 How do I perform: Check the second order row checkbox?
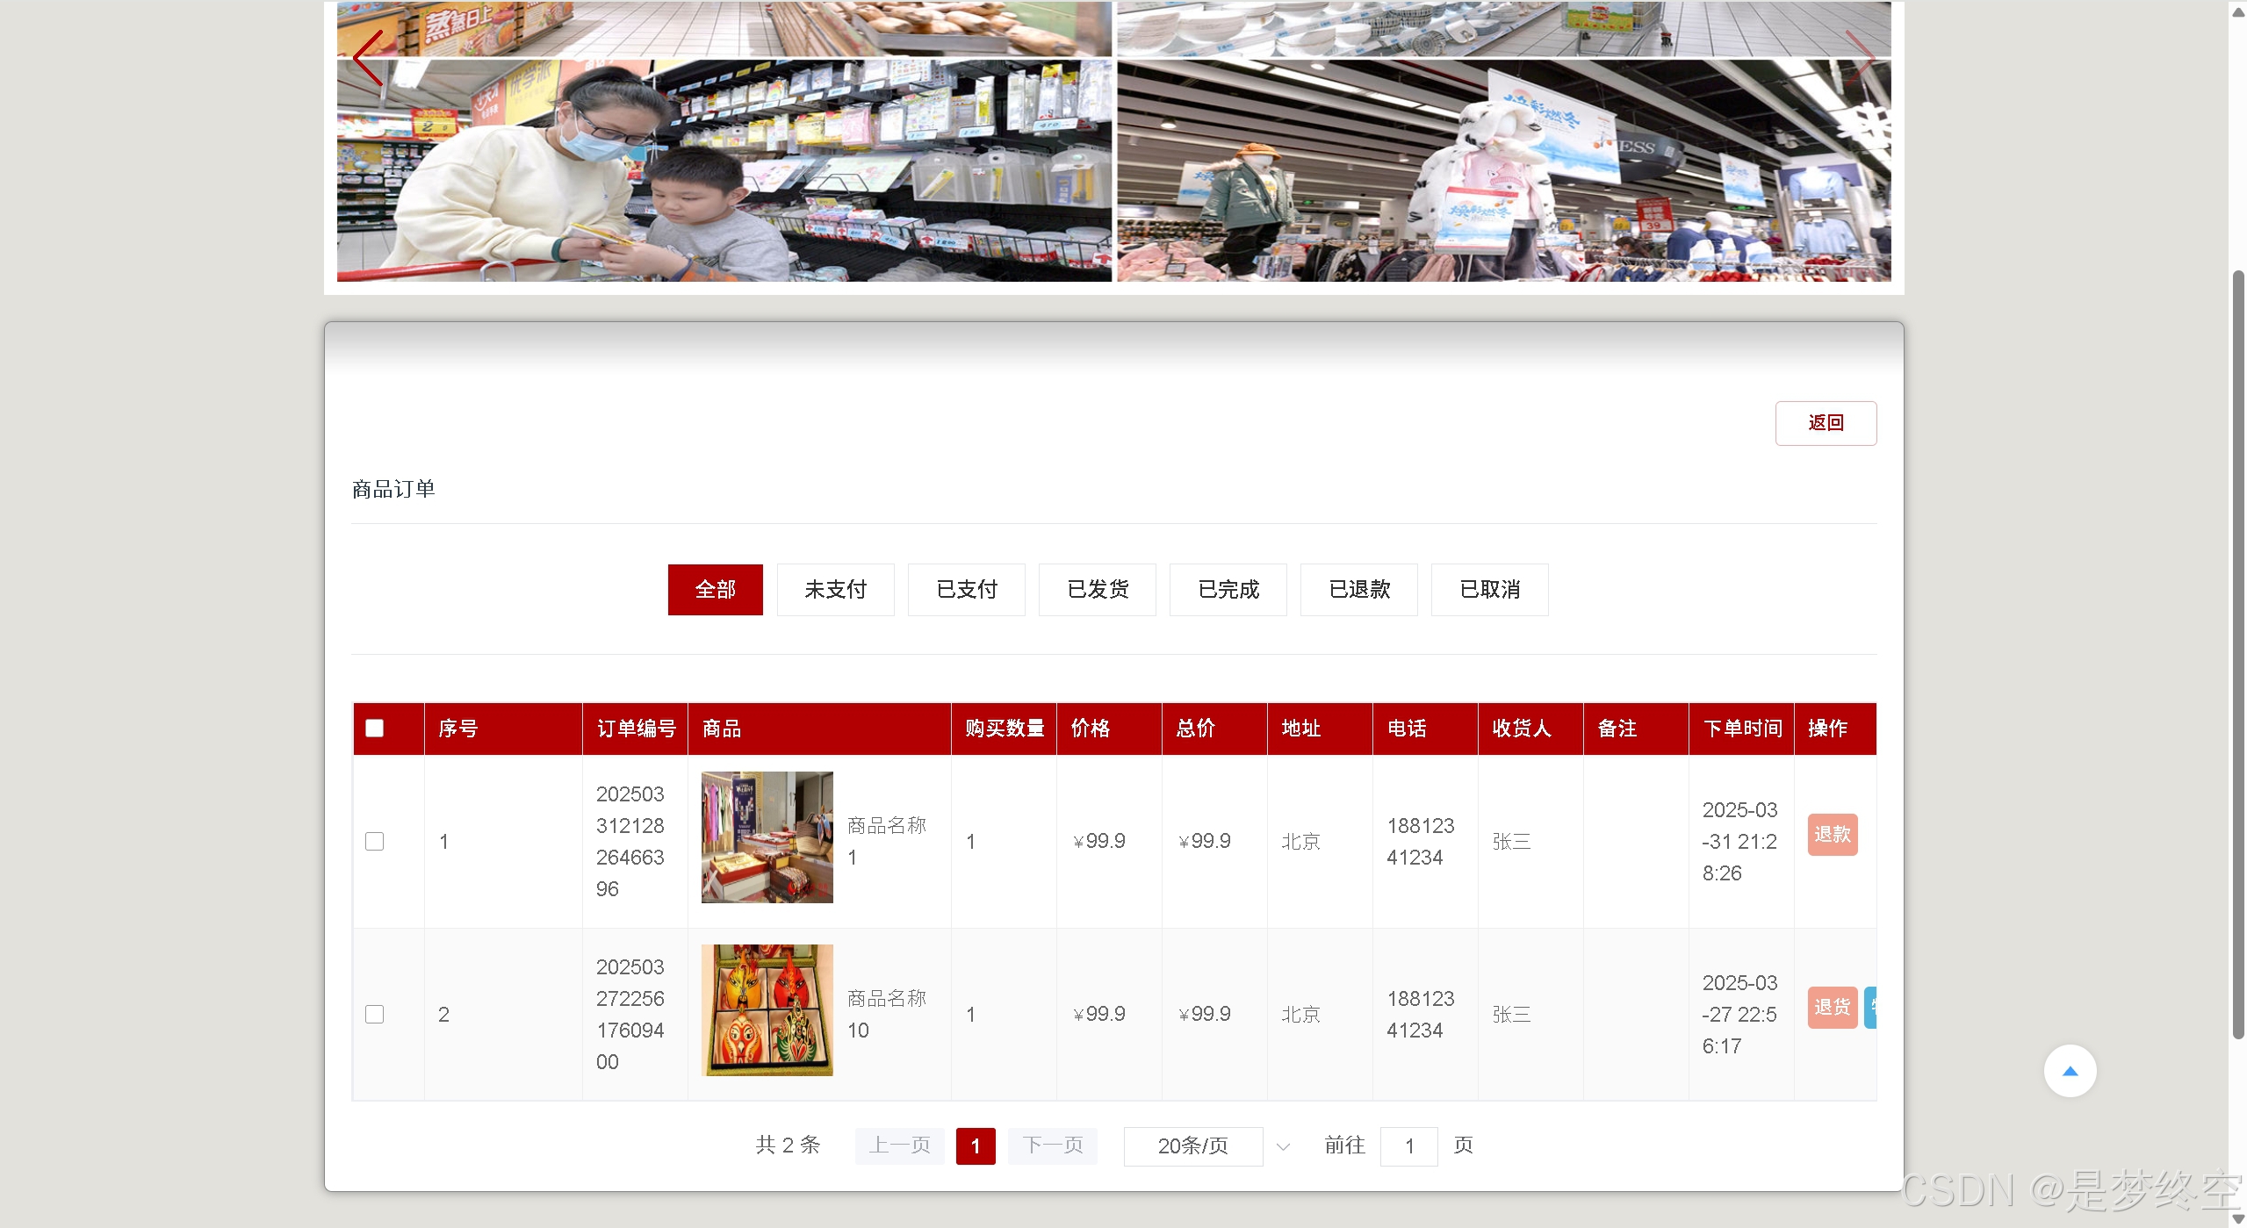click(x=375, y=1014)
